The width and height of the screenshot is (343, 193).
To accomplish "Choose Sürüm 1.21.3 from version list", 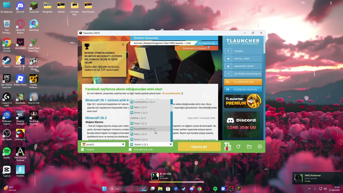I will [x=150, y=113].
